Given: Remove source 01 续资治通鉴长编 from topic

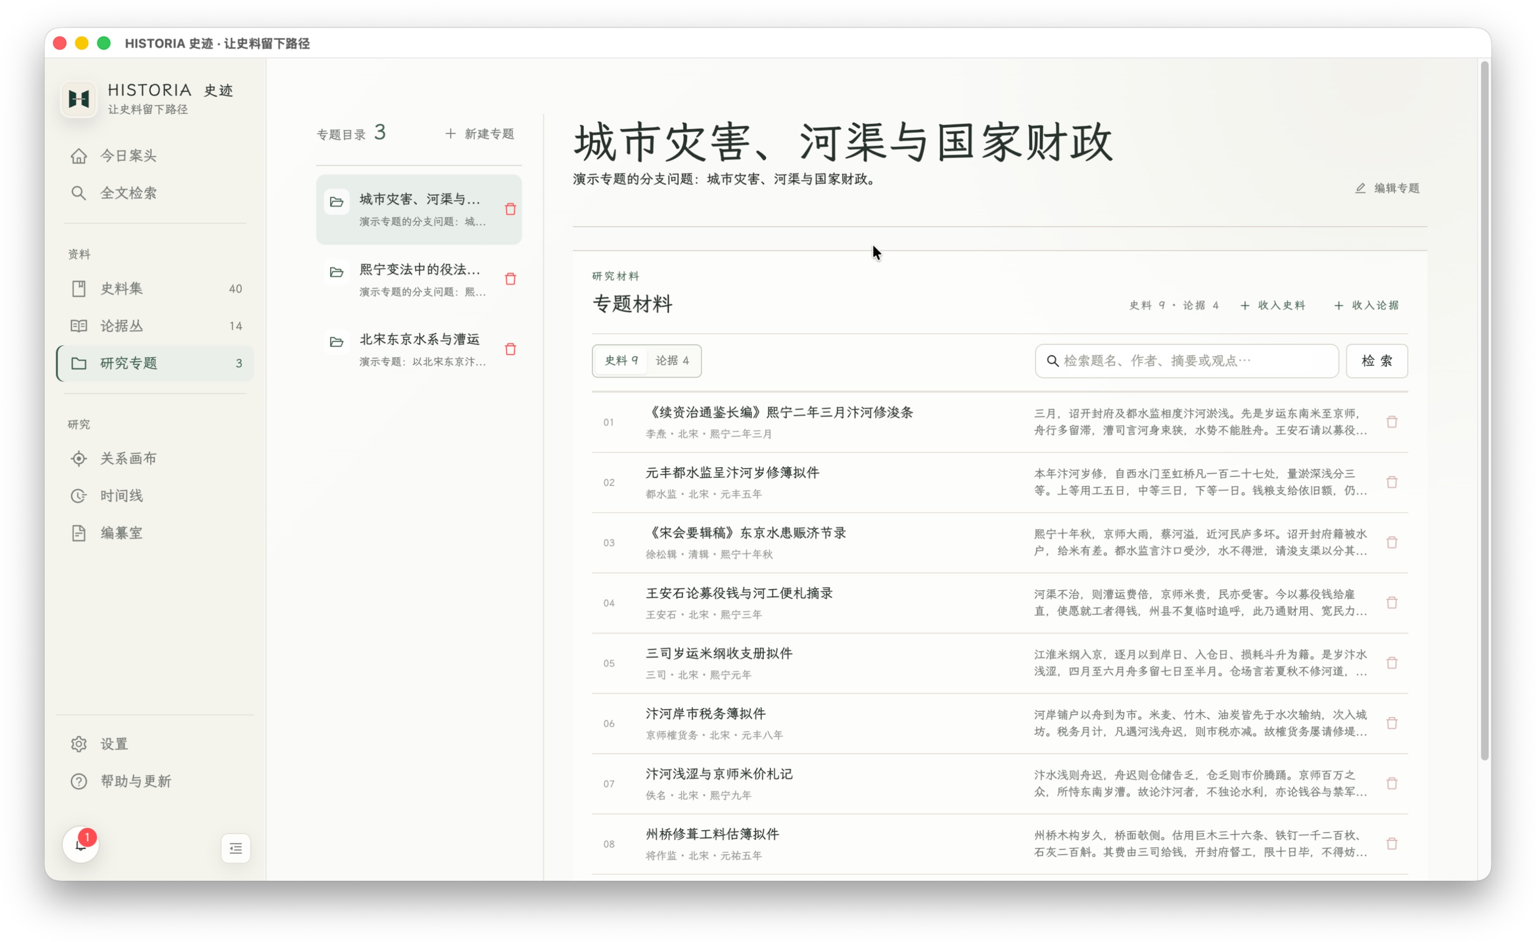Looking at the screenshot, I should (1392, 422).
